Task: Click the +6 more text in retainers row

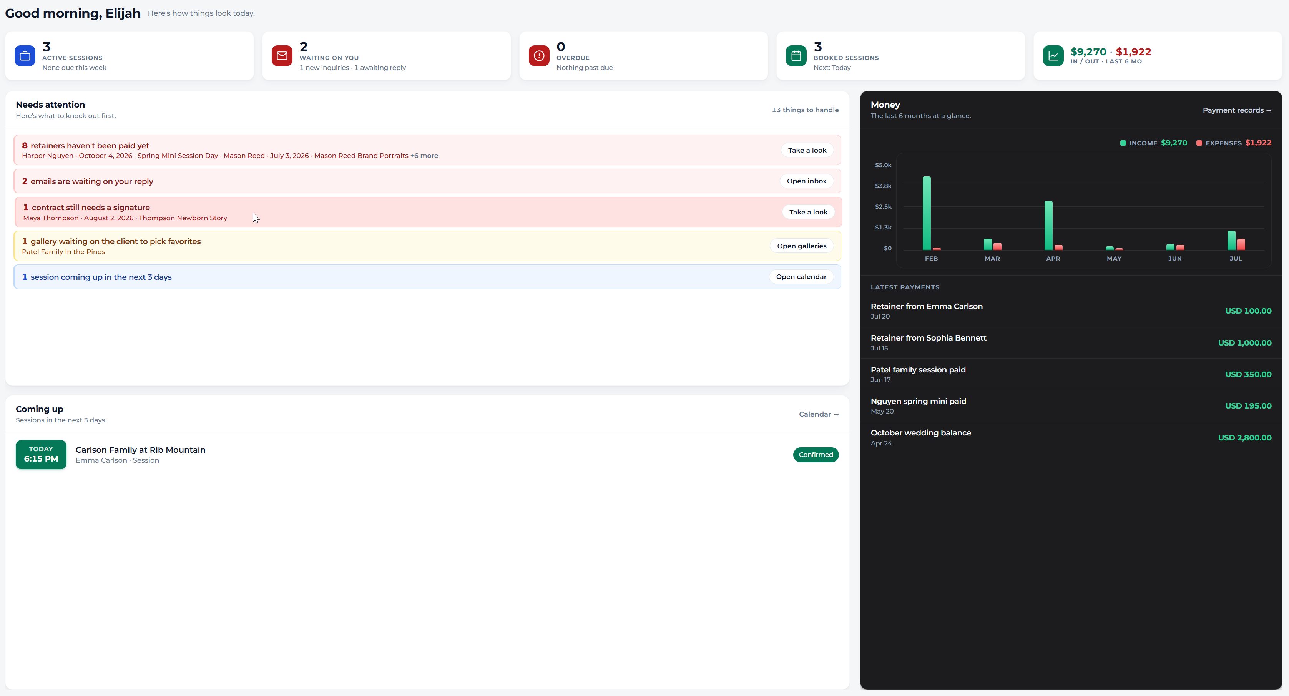Action: click(424, 156)
